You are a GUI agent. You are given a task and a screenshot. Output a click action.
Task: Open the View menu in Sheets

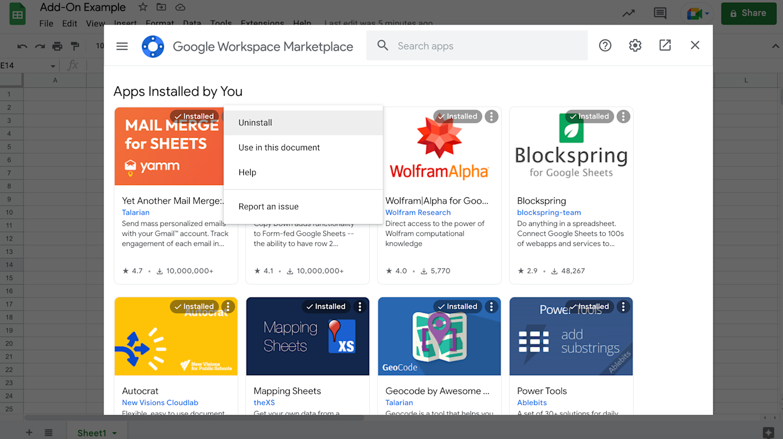pos(96,23)
